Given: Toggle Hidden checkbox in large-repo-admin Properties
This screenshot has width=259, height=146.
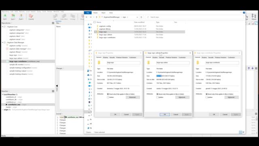Looking at the screenshot, I should pos(157,97).
